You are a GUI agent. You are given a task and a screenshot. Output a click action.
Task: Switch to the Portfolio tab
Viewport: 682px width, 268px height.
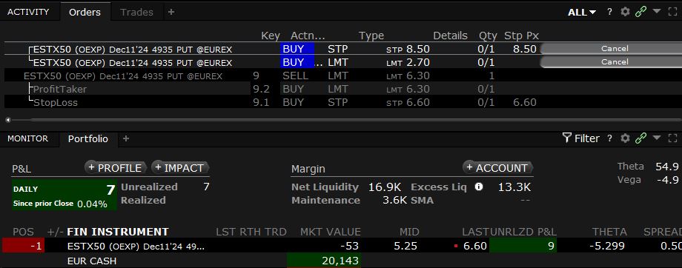[88, 139]
